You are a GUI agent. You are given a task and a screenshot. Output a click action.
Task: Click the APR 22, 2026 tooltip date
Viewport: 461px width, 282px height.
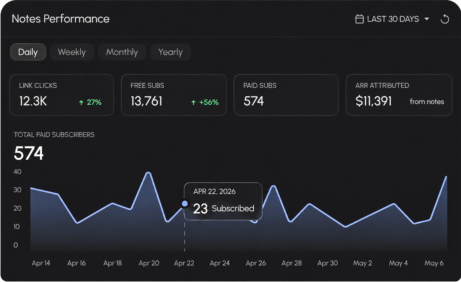[x=214, y=191]
